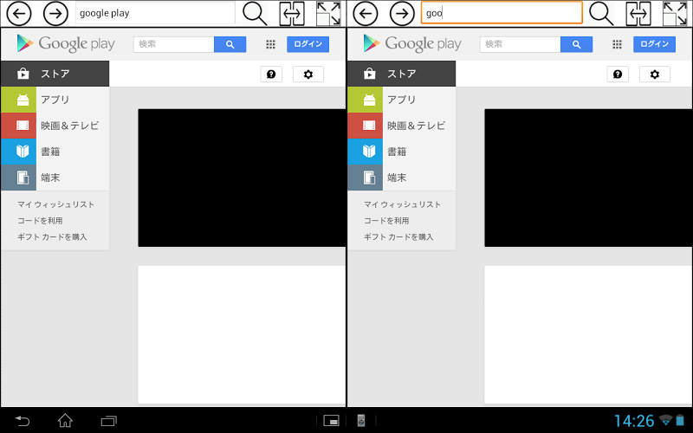
Task: Click the 検索 search box in left pane
Action: pyautogui.click(x=174, y=44)
